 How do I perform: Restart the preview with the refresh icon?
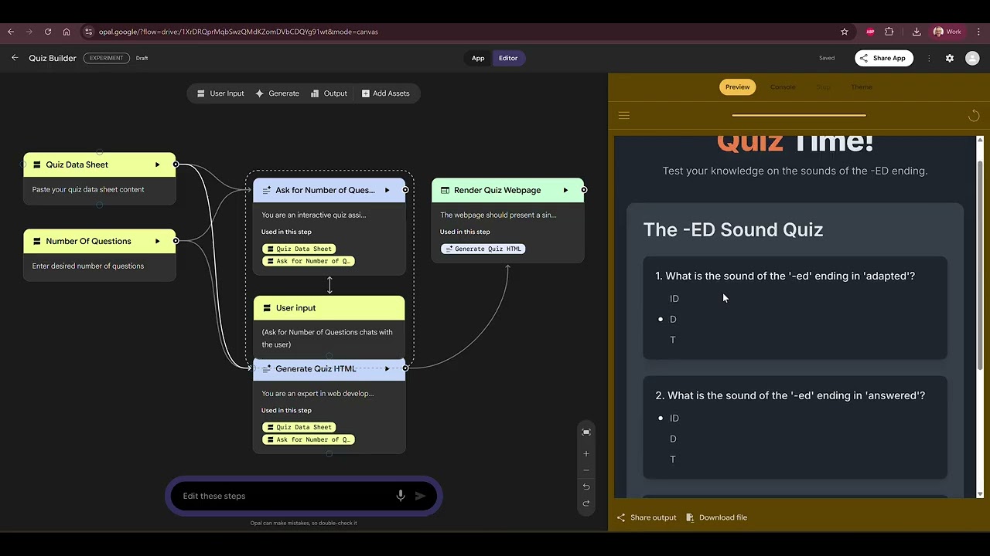tap(974, 116)
